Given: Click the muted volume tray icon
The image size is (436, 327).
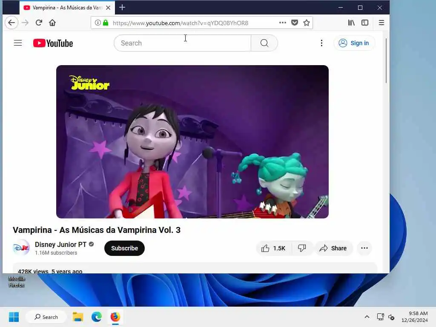Looking at the screenshot, I should [391, 317].
